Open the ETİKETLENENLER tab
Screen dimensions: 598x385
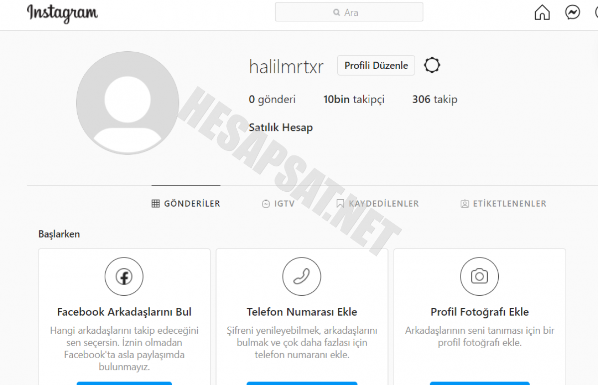(503, 204)
